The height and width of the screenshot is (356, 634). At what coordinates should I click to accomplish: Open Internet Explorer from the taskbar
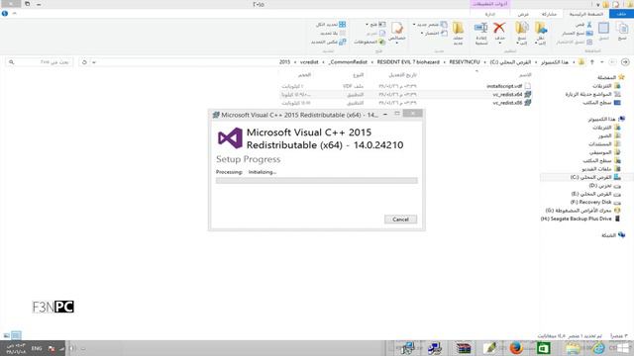point(598,348)
